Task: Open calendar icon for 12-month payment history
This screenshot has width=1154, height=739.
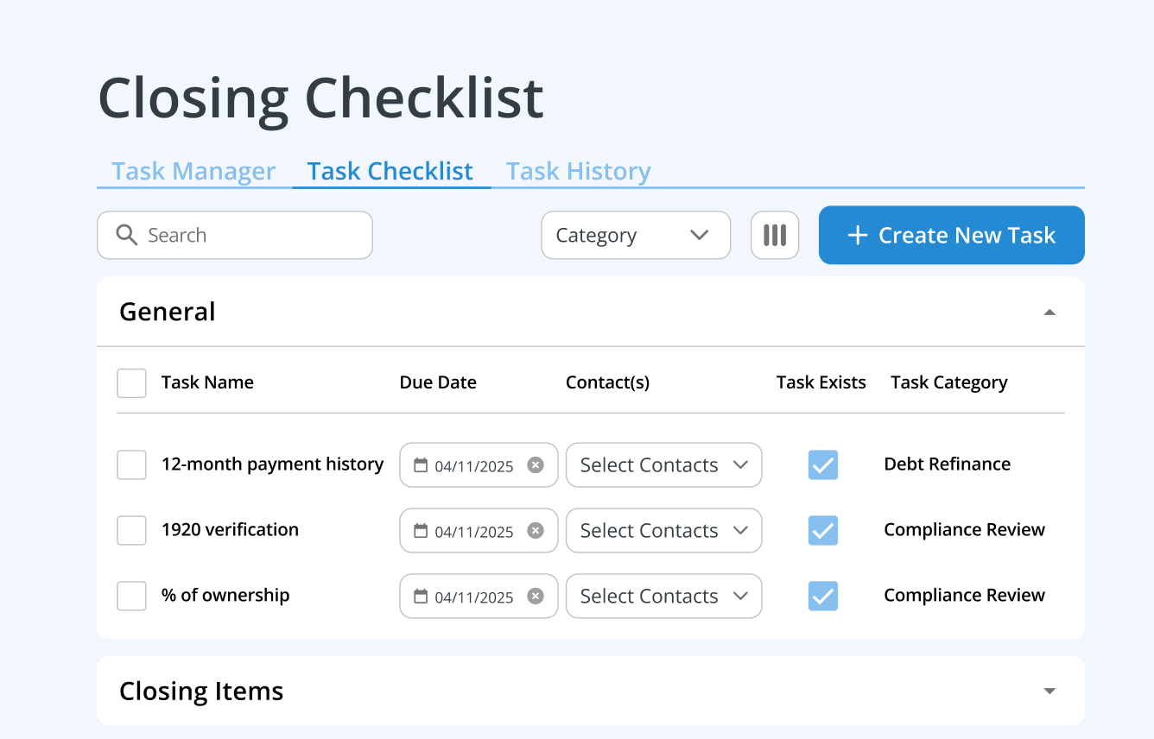Action: 421,465
